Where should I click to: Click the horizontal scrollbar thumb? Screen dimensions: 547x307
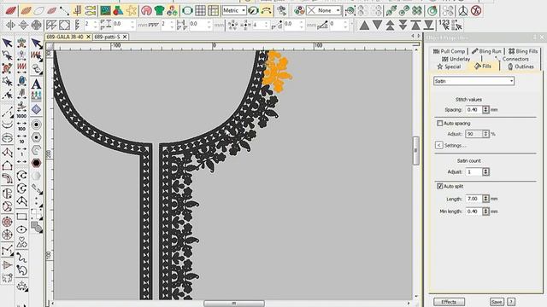(233, 304)
